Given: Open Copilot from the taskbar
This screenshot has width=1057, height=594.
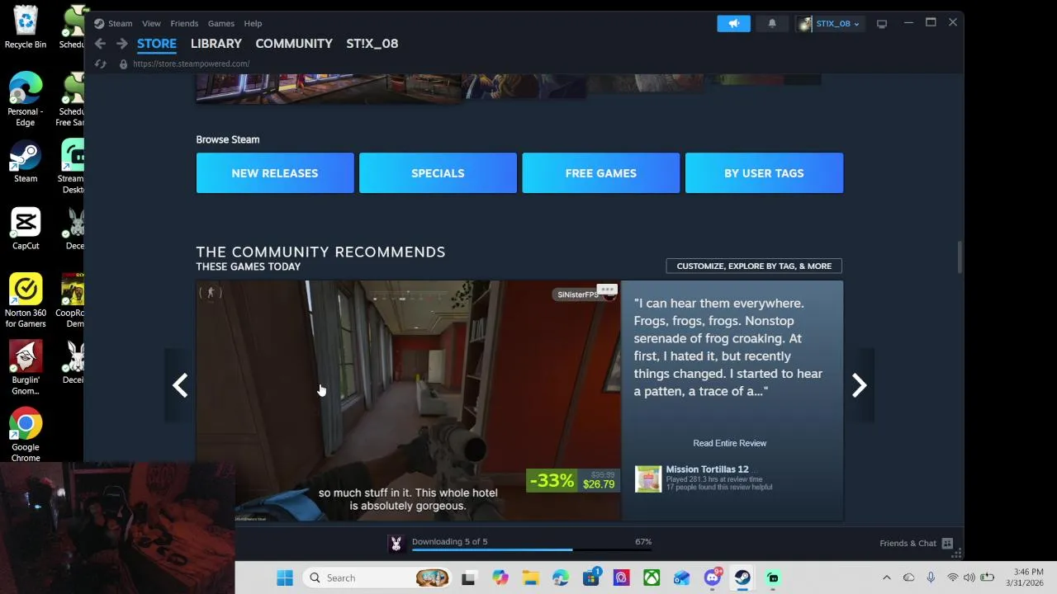Looking at the screenshot, I should point(500,577).
